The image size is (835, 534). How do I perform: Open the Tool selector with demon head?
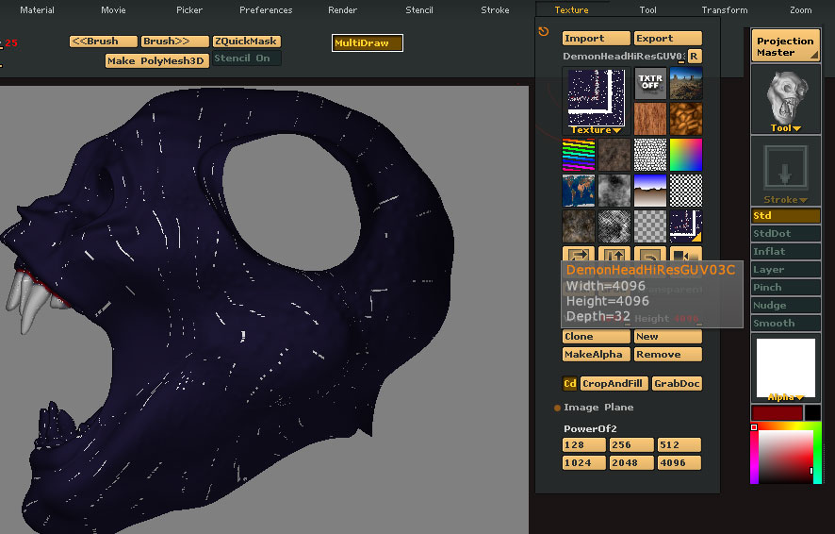[785, 100]
